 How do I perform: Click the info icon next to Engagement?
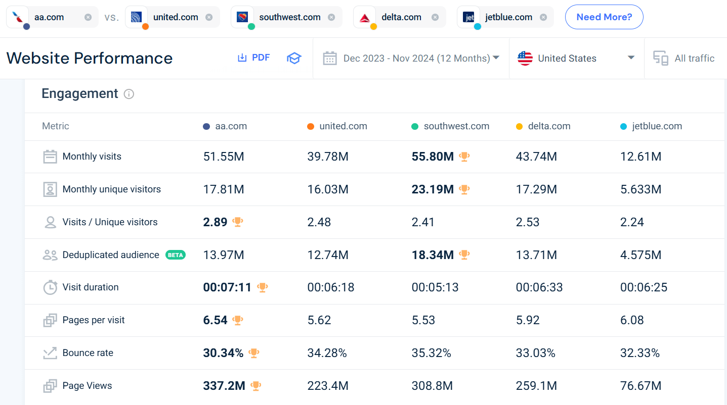click(x=129, y=94)
